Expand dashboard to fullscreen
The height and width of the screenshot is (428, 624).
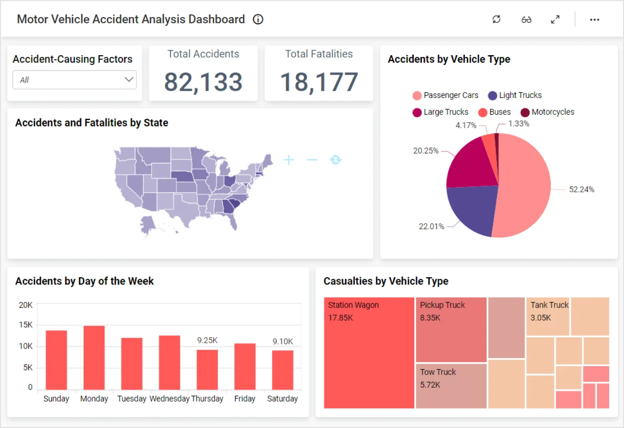(555, 19)
